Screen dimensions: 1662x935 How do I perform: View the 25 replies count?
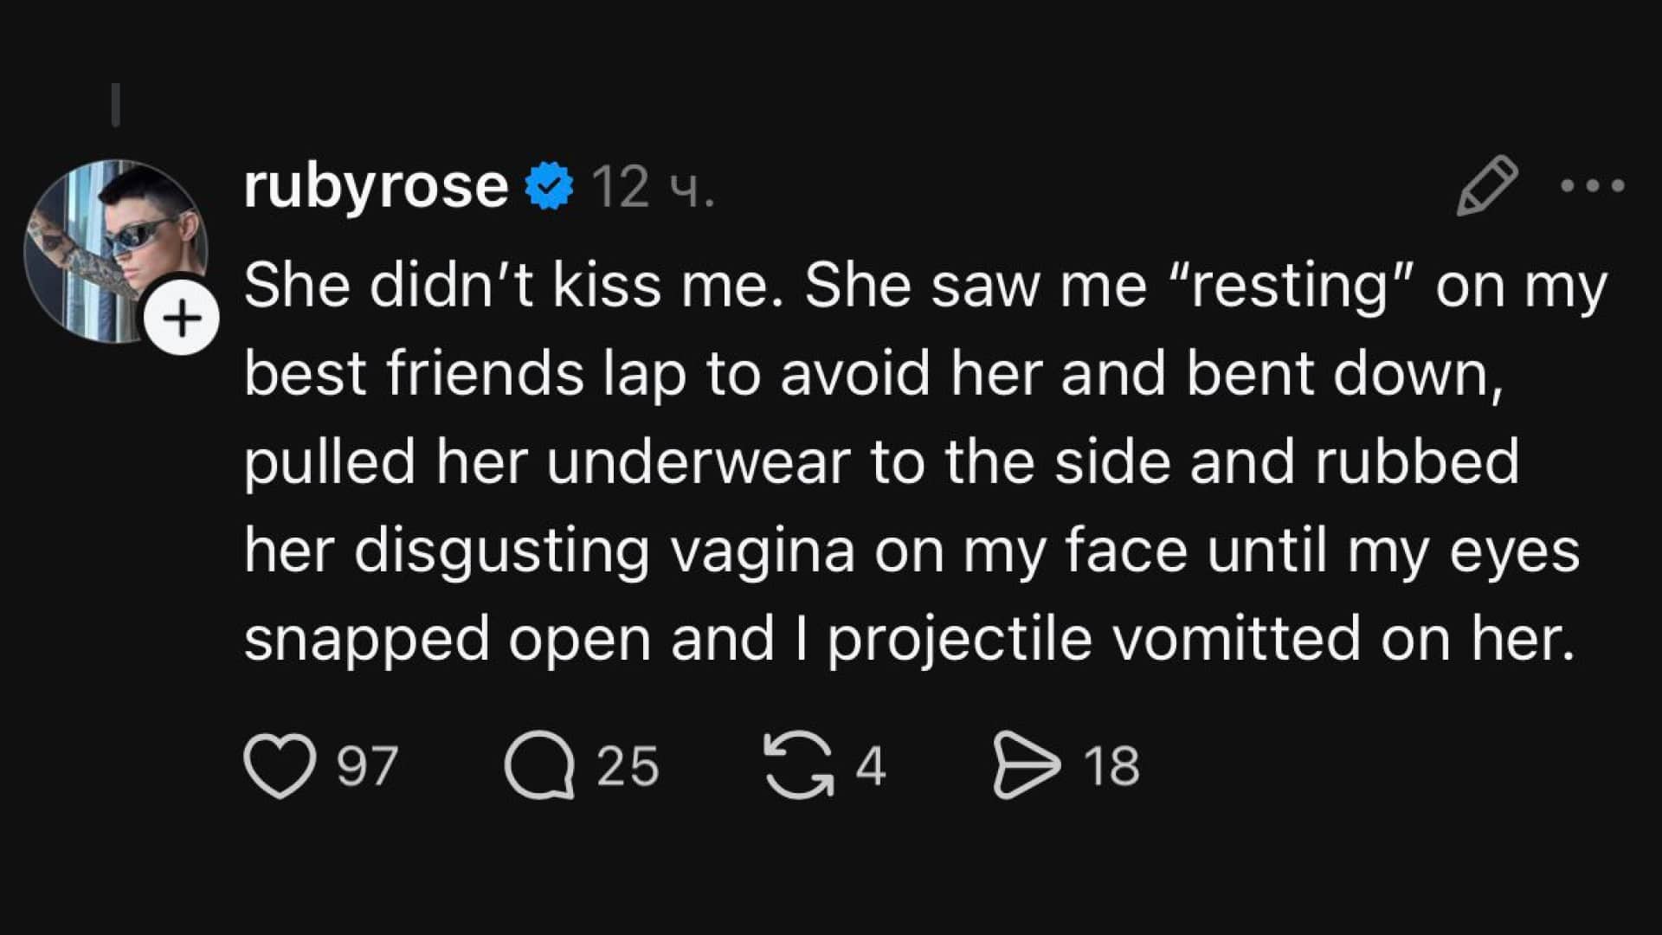pyautogui.click(x=628, y=766)
